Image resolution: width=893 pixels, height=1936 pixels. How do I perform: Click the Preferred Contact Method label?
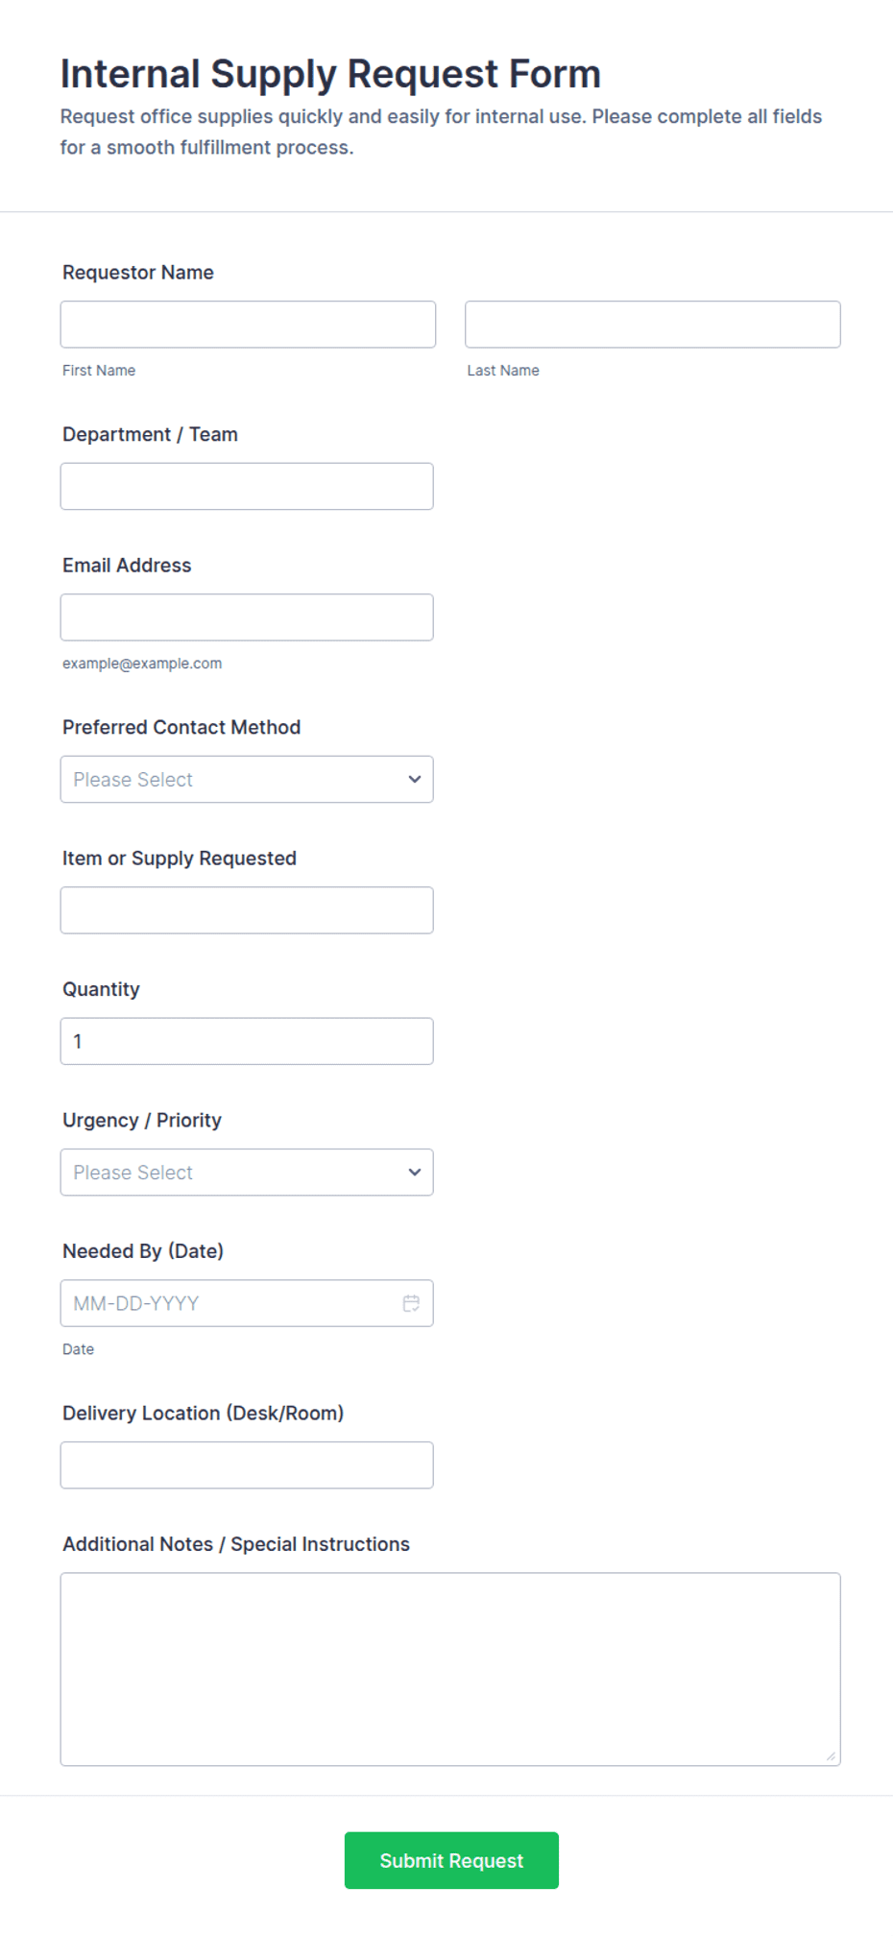pyautogui.click(x=181, y=727)
